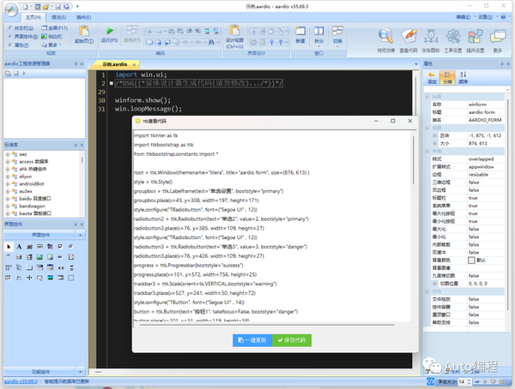Open the 主页(H) ribbon tab

pyautogui.click(x=33, y=17)
